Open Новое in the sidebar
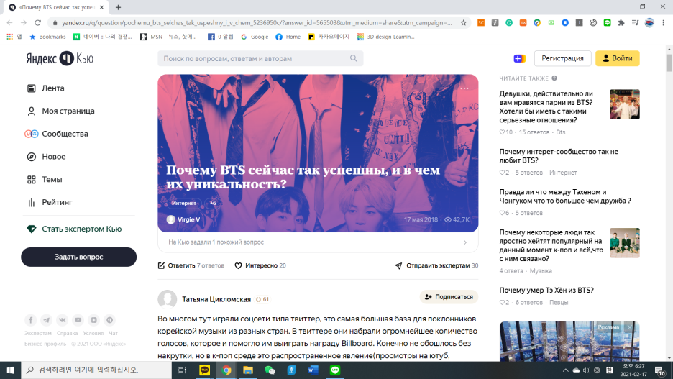Screen dimensions: 673x379 click(46, 156)
